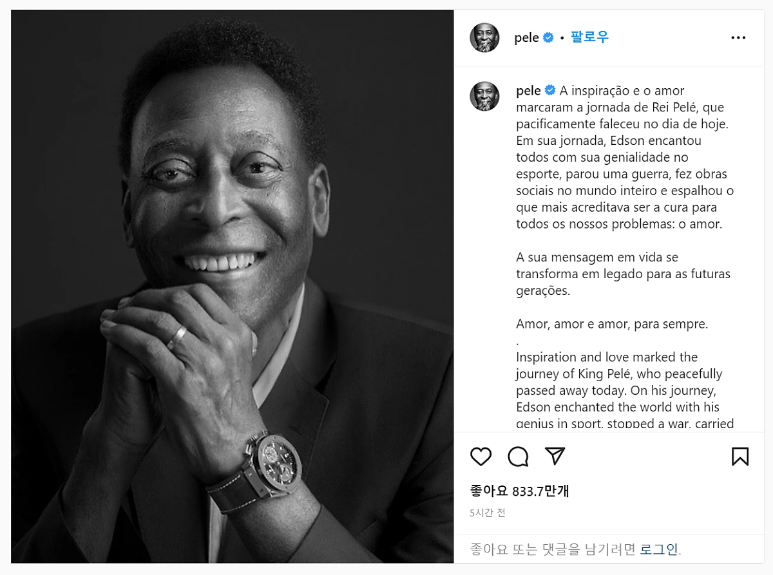Open pele username in the header
Viewport: 773px width, 575px height.
(x=526, y=38)
